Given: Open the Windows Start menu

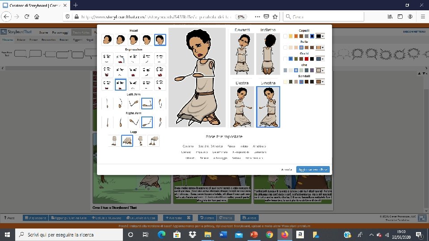Looking at the screenshot, I should pyautogui.click(x=8, y=235).
